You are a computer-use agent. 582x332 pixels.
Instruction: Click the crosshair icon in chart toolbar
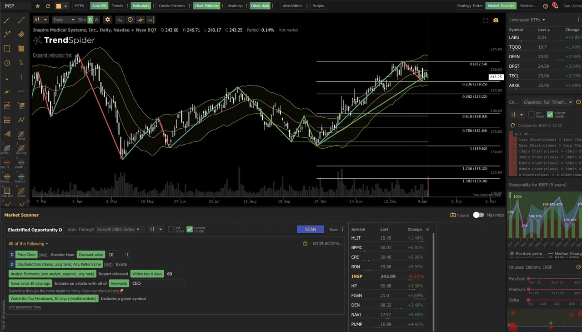pyautogui.click(x=140, y=20)
